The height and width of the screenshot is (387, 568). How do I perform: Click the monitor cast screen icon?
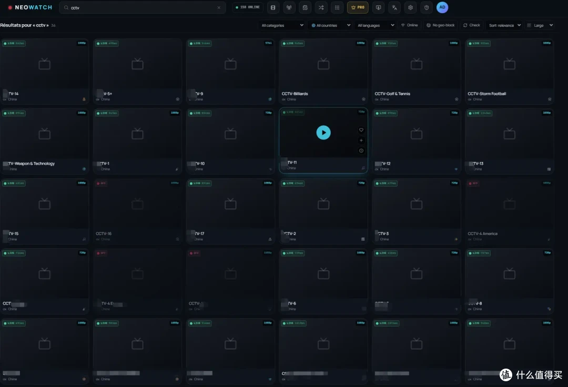point(379,7)
